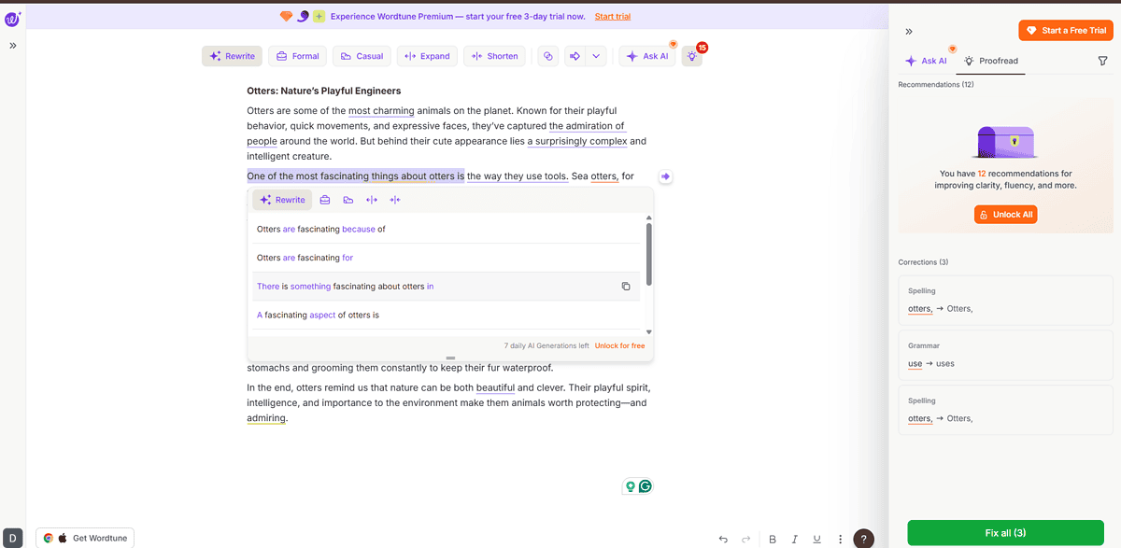This screenshot has width=1121, height=548.
Task: Click the continue-writing arrow icon in toolbar
Action: [x=575, y=56]
